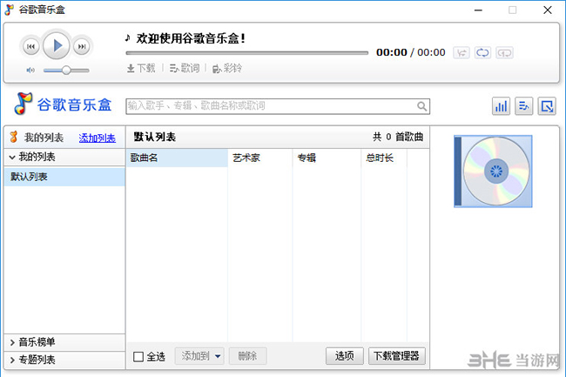
Task: Minimize the 谷歌音乐盒 window
Action: pyautogui.click(x=478, y=10)
